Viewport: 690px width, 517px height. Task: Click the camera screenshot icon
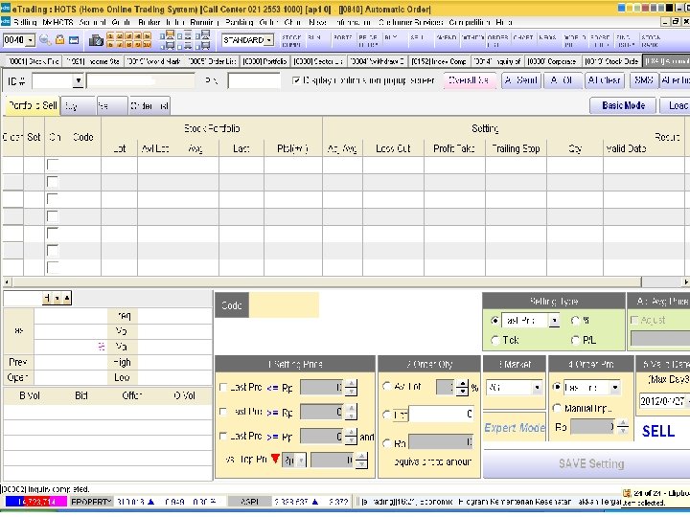[x=96, y=41]
